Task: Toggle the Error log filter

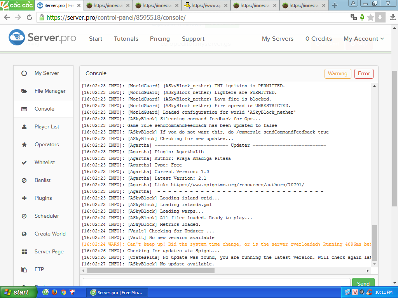Action: tap(364, 74)
